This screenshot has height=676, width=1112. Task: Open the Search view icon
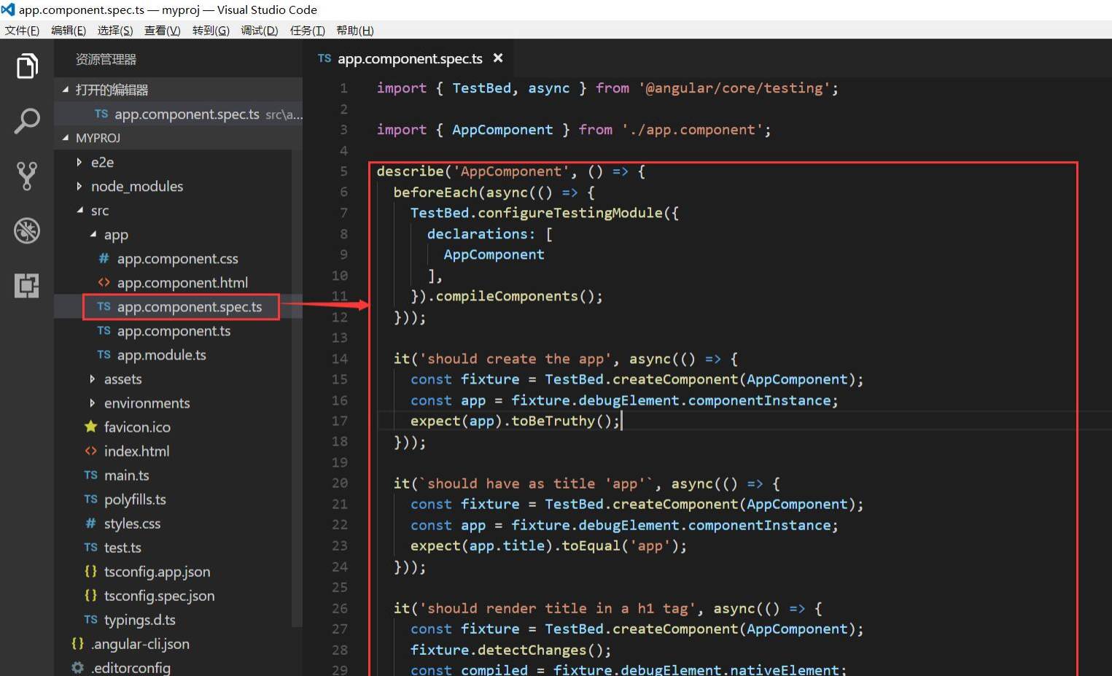coord(27,121)
